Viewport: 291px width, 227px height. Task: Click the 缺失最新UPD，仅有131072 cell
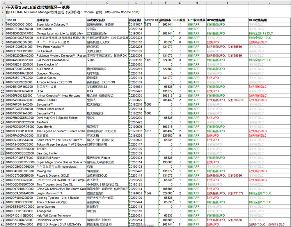(x=227, y=193)
